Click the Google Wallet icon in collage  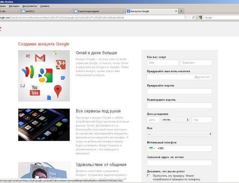point(28,72)
